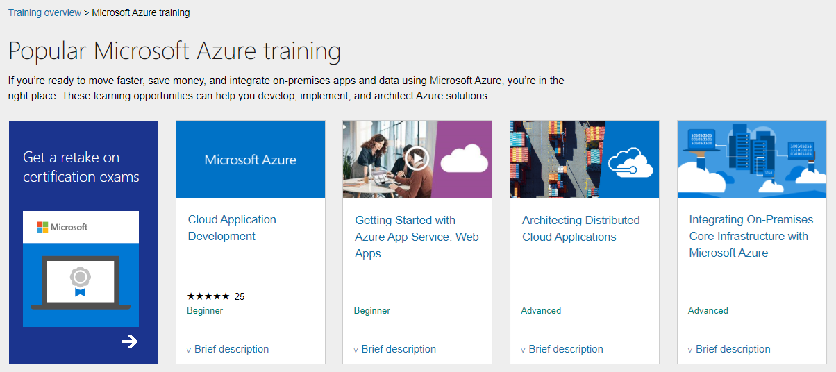Screen dimensions: 836x372
Task: Click the Advanced label under Integrating On-Premises course
Action: pyautogui.click(x=708, y=310)
